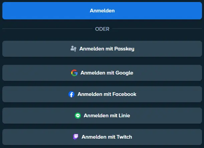Click the word Google in its button label
This screenshot has height=148, width=204.
click(x=124, y=73)
